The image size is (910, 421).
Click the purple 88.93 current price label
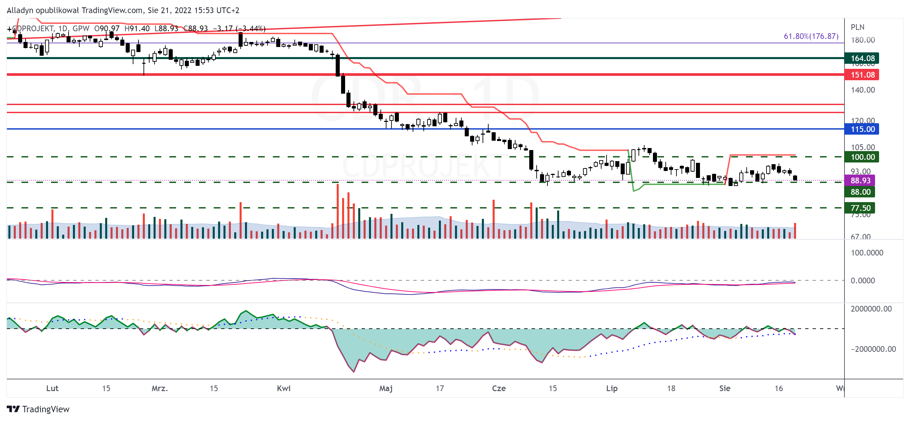(860, 180)
